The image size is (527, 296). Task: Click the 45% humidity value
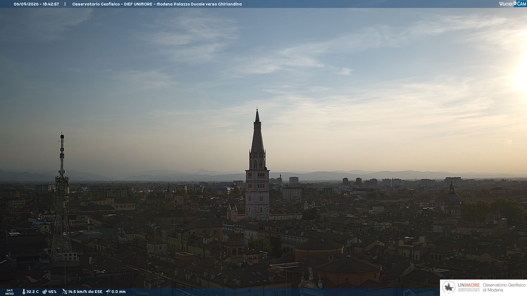point(52,292)
